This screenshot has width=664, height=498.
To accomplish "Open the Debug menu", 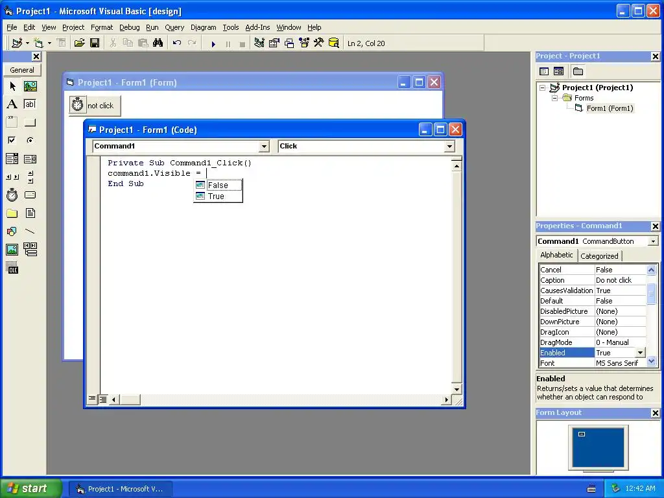I will point(130,27).
